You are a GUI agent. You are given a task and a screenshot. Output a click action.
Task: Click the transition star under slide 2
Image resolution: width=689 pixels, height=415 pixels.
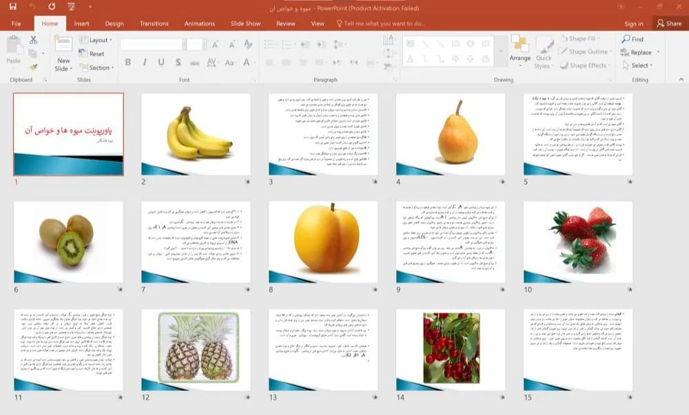248,182
